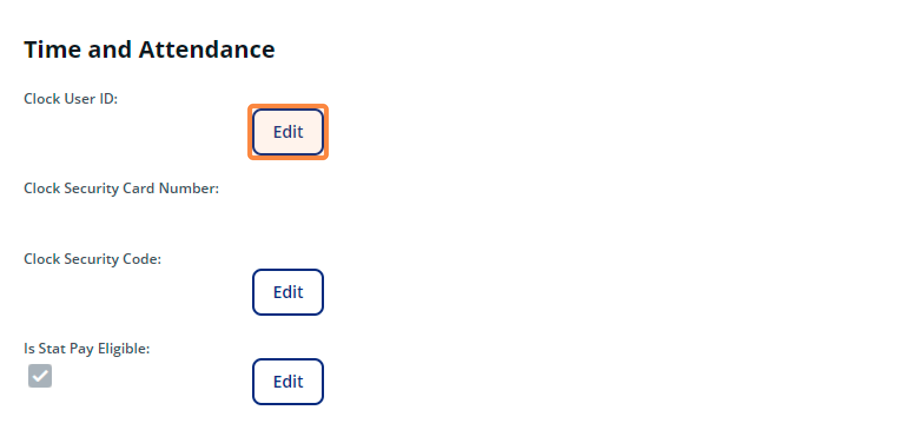Click the Clock User ID label
The height and width of the screenshot is (430, 899).
coord(70,99)
